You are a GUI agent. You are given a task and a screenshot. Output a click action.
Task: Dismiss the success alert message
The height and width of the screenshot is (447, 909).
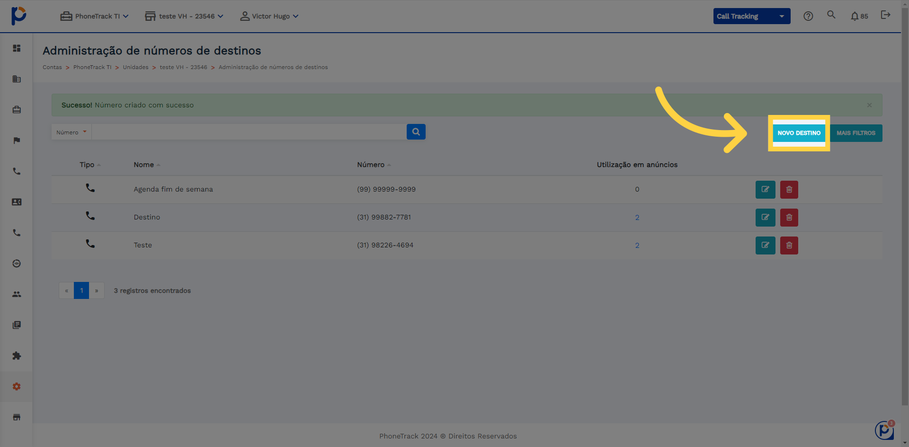click(869, 105)
